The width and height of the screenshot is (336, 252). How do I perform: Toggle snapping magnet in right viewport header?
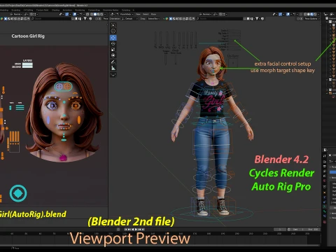click(x=215, y=14)
